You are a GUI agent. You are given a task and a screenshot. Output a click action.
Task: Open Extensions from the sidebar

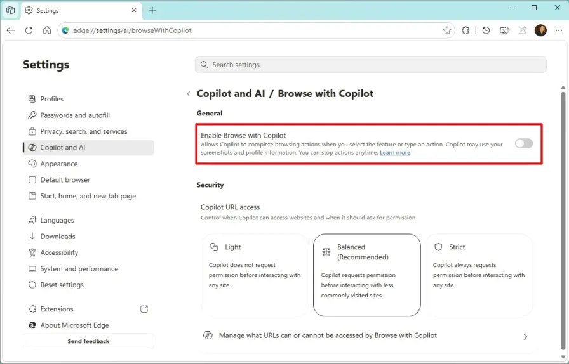click(88, 309)
